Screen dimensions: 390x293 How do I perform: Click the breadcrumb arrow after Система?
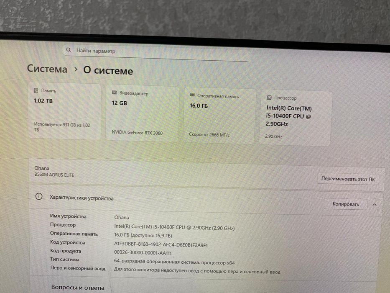coord(76,69)
